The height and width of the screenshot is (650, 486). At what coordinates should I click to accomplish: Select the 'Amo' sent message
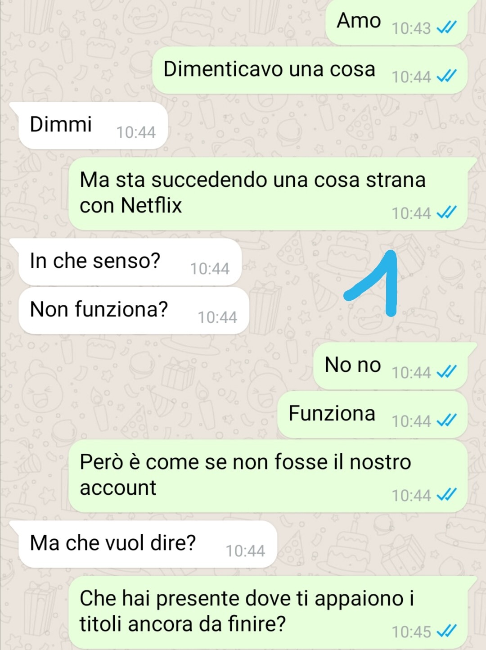pos(396,22)
